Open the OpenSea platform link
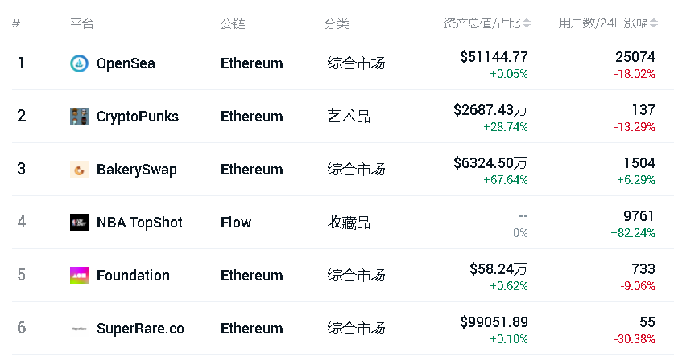Screen dimensions: 674x360 click(126, 63)
